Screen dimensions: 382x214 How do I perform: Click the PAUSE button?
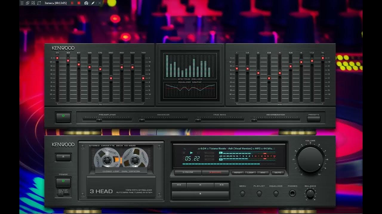pyautogui.click(x=188, y=172)
